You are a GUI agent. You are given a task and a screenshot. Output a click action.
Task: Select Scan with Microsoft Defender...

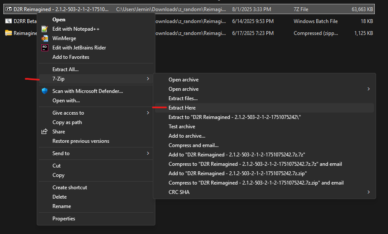[x=88, y=91]
